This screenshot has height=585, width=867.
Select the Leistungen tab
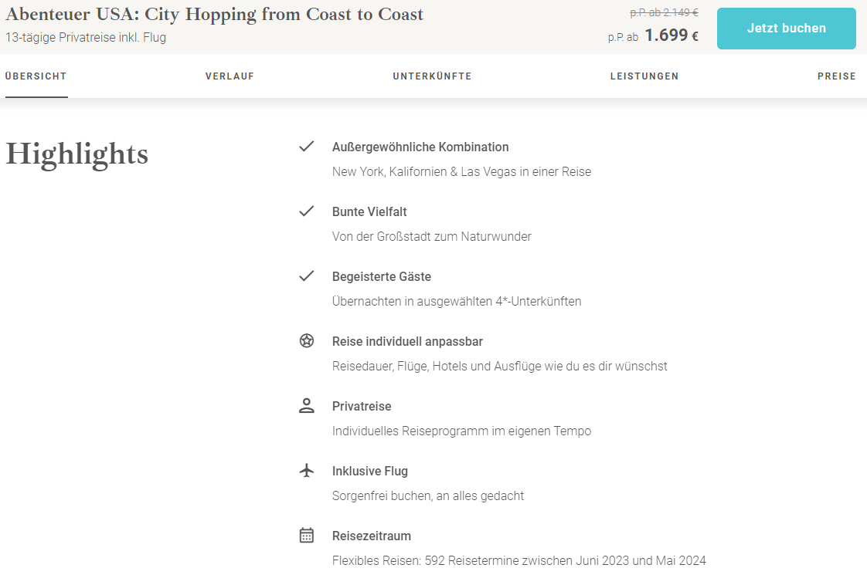click(644, 76)
